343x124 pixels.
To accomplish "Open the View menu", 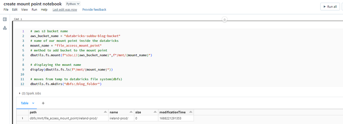I will point(24,10).
